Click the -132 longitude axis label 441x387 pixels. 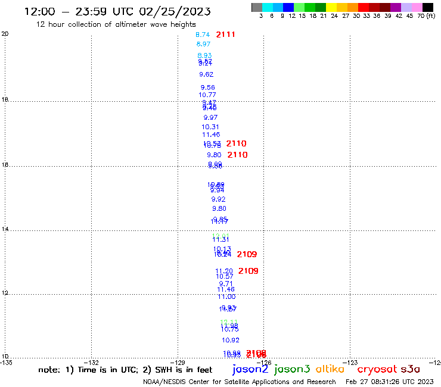click(x=91, y=363)
